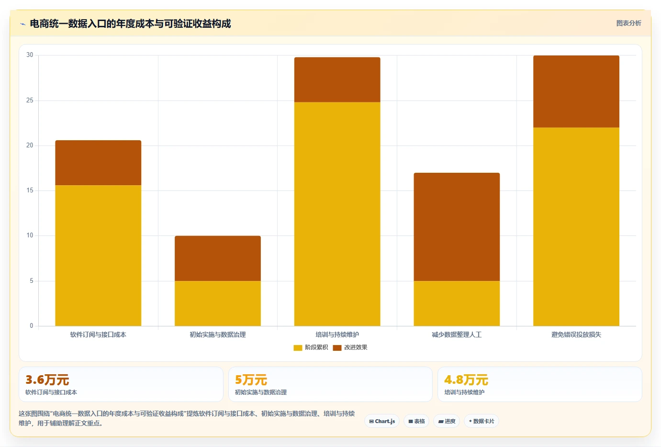Image resolution: width=661 pixels, height=447 pixels.
Task: Click the x-axis label 软件订阅与接口成本
Action: (98, 335)
